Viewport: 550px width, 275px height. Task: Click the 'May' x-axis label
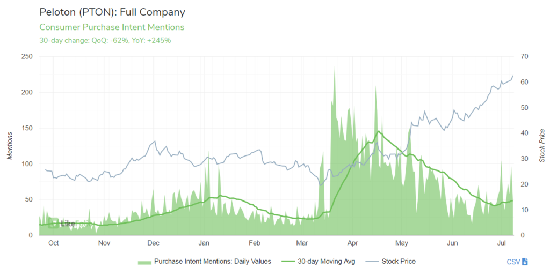point(402,243)
